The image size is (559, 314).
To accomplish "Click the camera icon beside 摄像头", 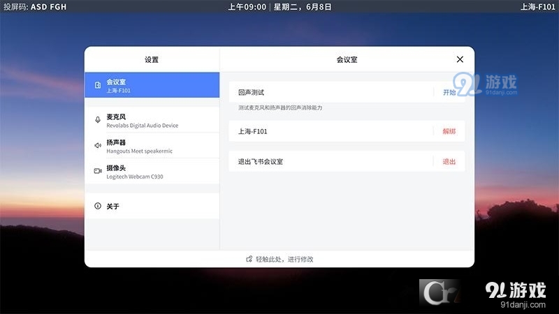I will pyautogui.click(x=98, y=171).
